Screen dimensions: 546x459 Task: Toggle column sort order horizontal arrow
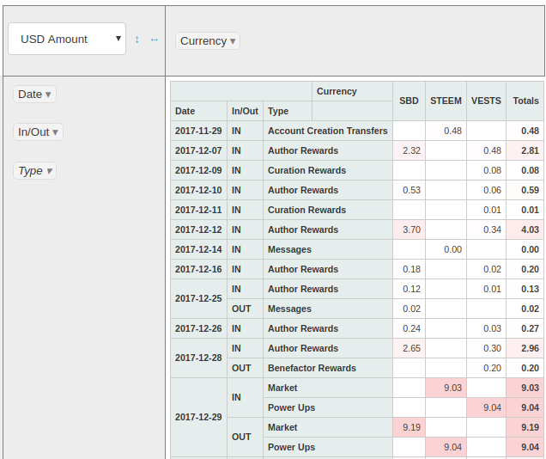[155, 40]
